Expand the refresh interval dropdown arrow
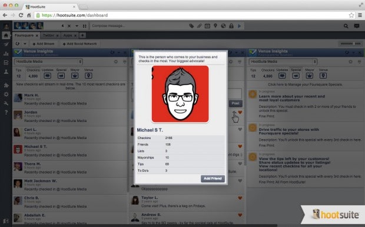The image size is (365, 227). click(x=25, y=44)
